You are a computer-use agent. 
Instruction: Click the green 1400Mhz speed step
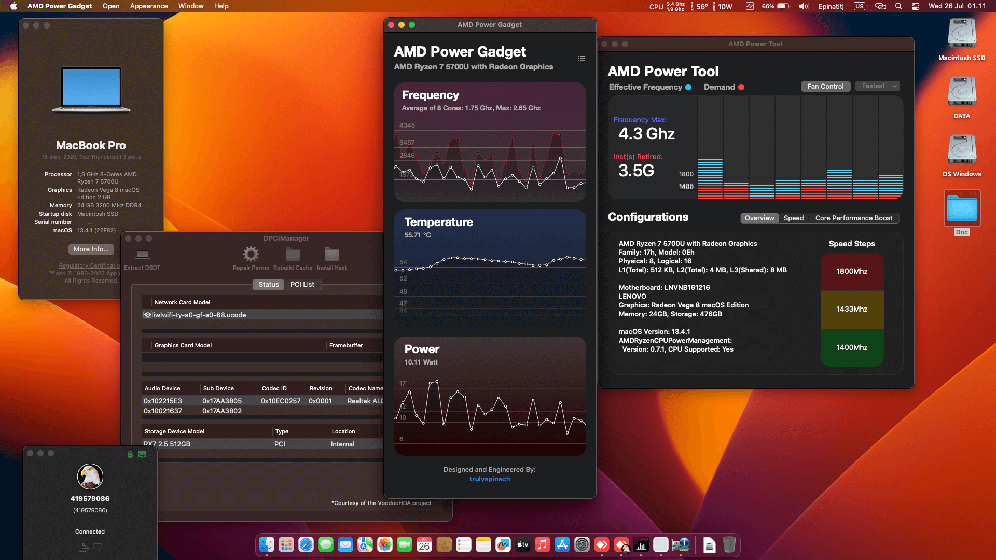coord(852,347)
